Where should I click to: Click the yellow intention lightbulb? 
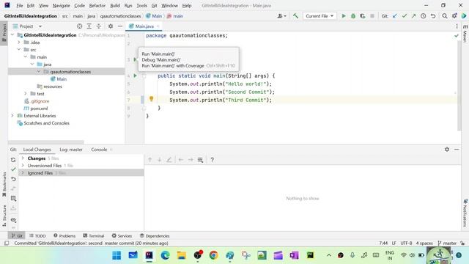pos(152,99)
